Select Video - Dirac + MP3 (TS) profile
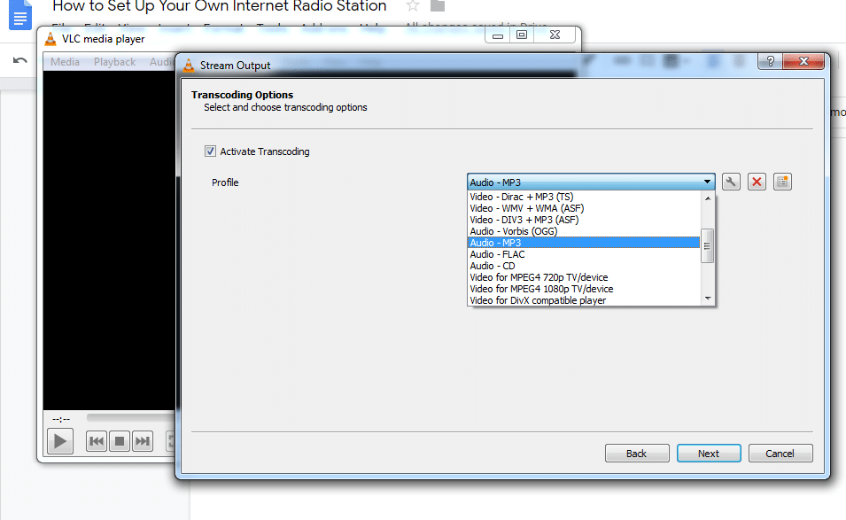 pos(583,197)
